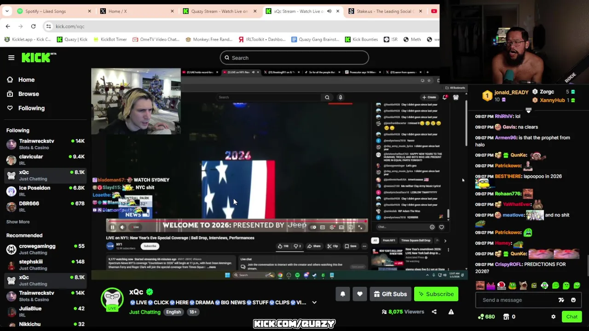The width and height of the screenshot is (589, 331).
Task: Click the green verified badge beside xQc
Action: (x=149, y=292)
